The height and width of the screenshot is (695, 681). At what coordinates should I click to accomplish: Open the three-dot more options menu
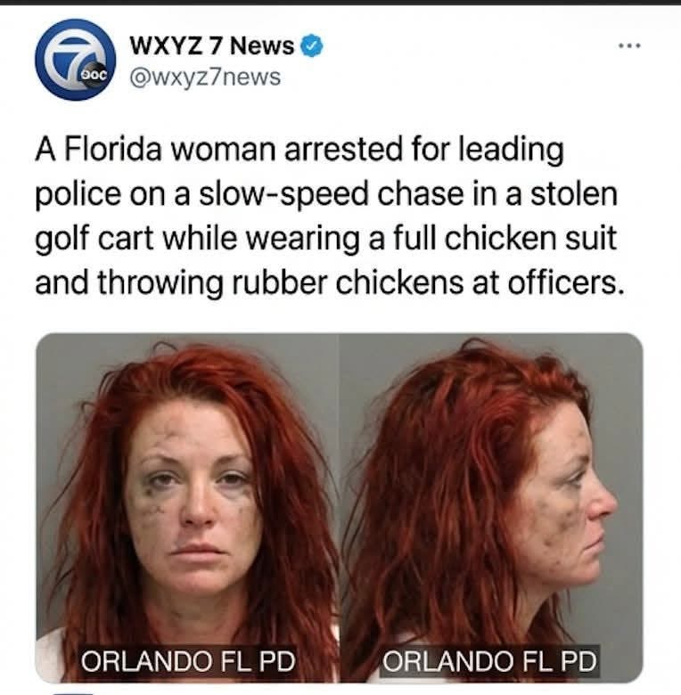click(630, 45)
